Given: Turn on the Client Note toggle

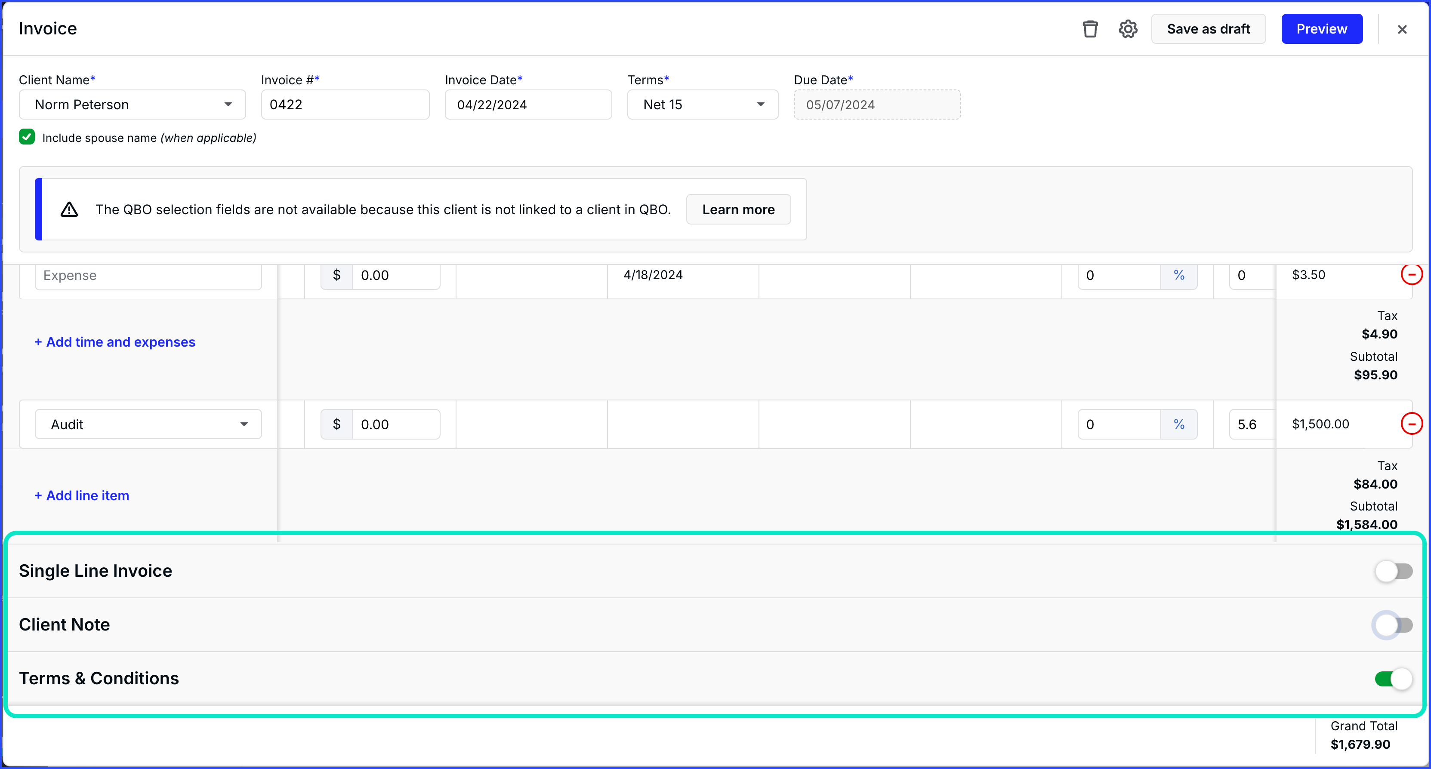Looking at the screenshot, I should [x=1393, y=624].
